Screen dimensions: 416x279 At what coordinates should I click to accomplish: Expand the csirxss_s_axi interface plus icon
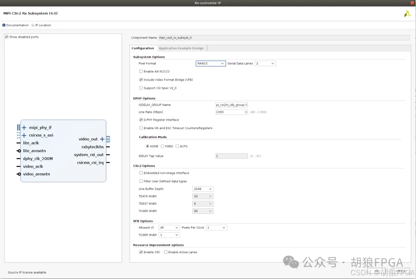coord(24,135)
